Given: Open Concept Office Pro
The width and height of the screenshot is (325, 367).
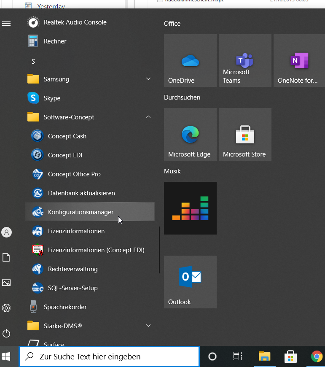Looking at the screenshot, I should point(74,174).
